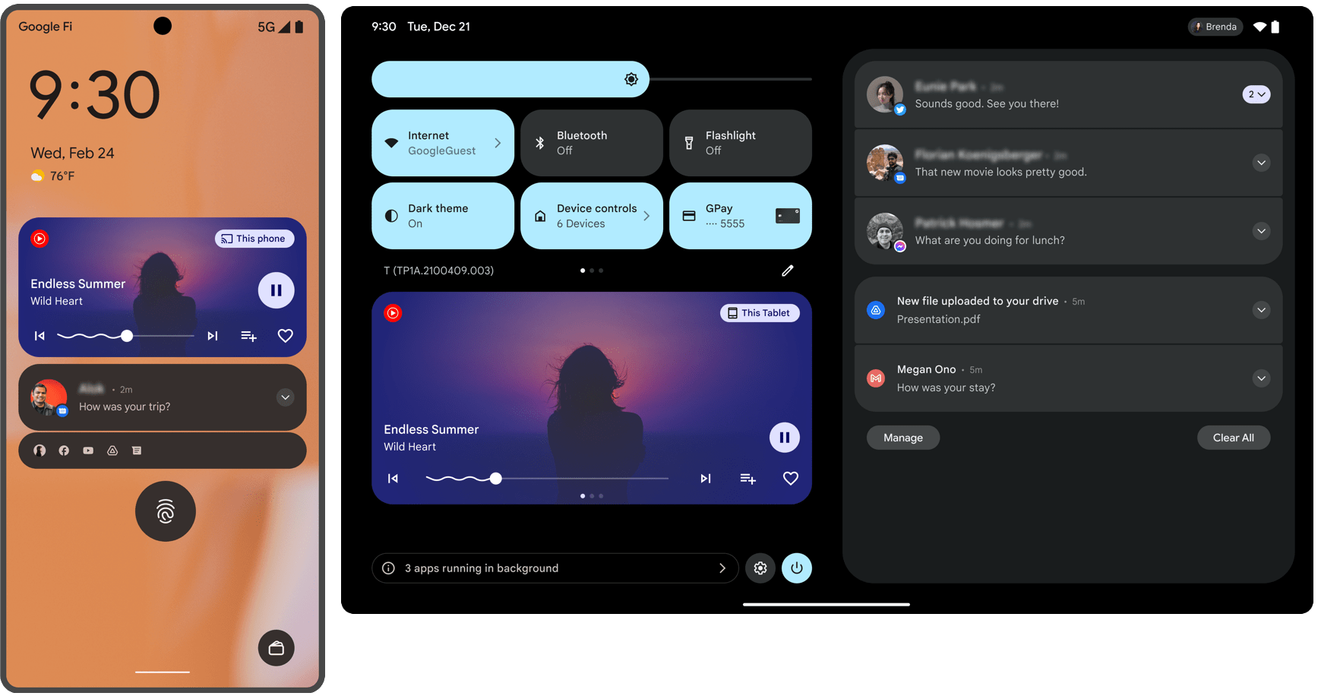Skip to next track on phone player

coord(213,336)
